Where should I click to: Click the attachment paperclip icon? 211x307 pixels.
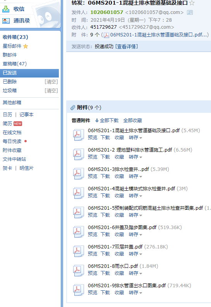(x=73, y=107)
